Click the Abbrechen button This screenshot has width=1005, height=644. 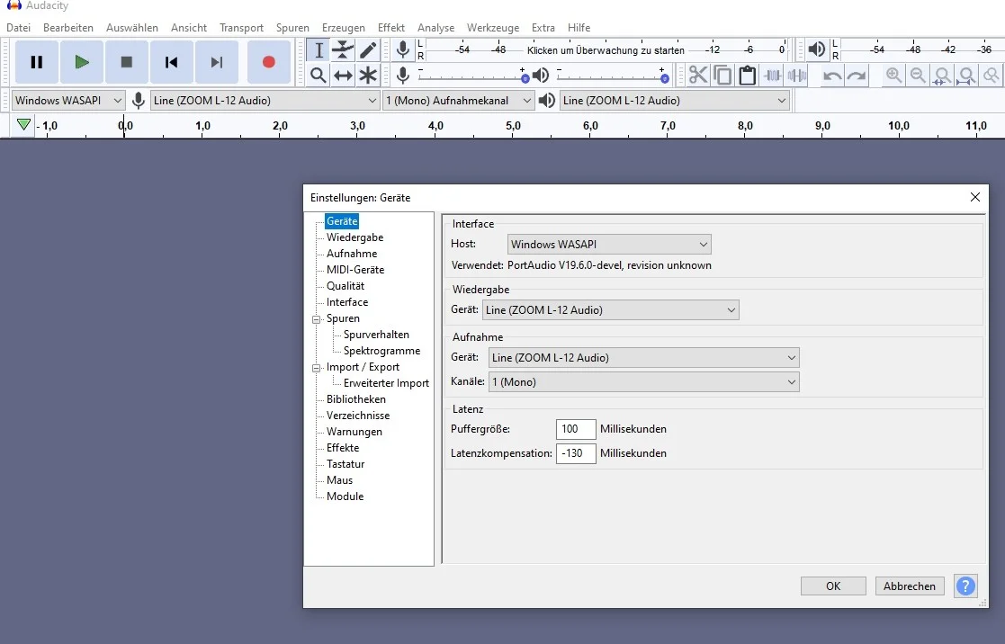(910, 586)
